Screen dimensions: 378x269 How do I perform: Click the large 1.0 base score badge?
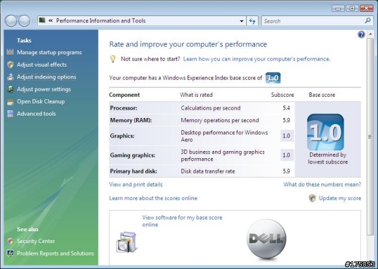325,132
